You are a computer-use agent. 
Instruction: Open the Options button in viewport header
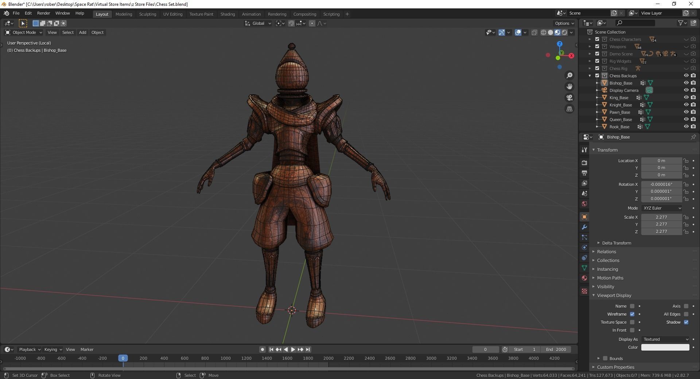click(x=564, y=23)
